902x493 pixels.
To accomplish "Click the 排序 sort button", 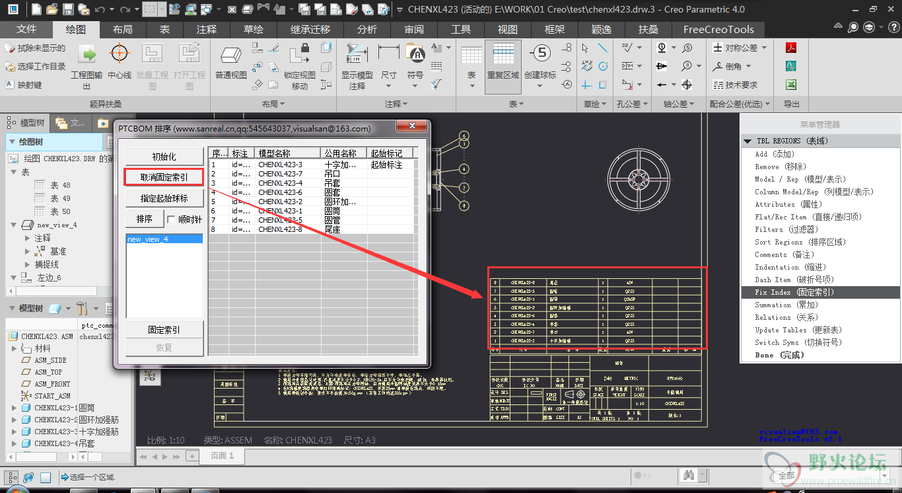I will (145, 219).
